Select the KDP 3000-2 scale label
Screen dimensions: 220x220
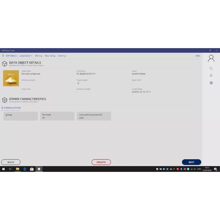(11, 56)
